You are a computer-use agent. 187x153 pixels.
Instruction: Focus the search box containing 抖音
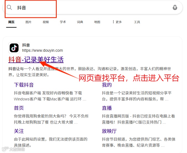(x=93, y=7)
